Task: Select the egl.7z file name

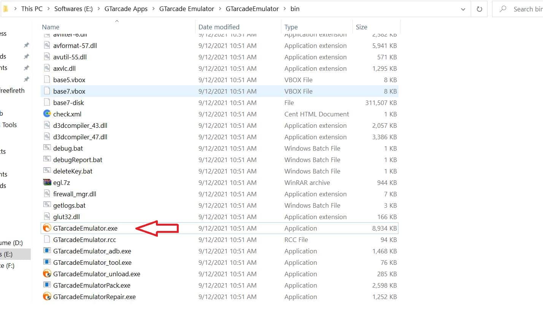Action: [x=62, y=183]
